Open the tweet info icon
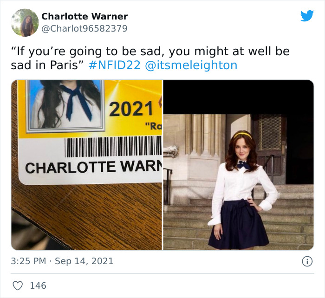 307,261
